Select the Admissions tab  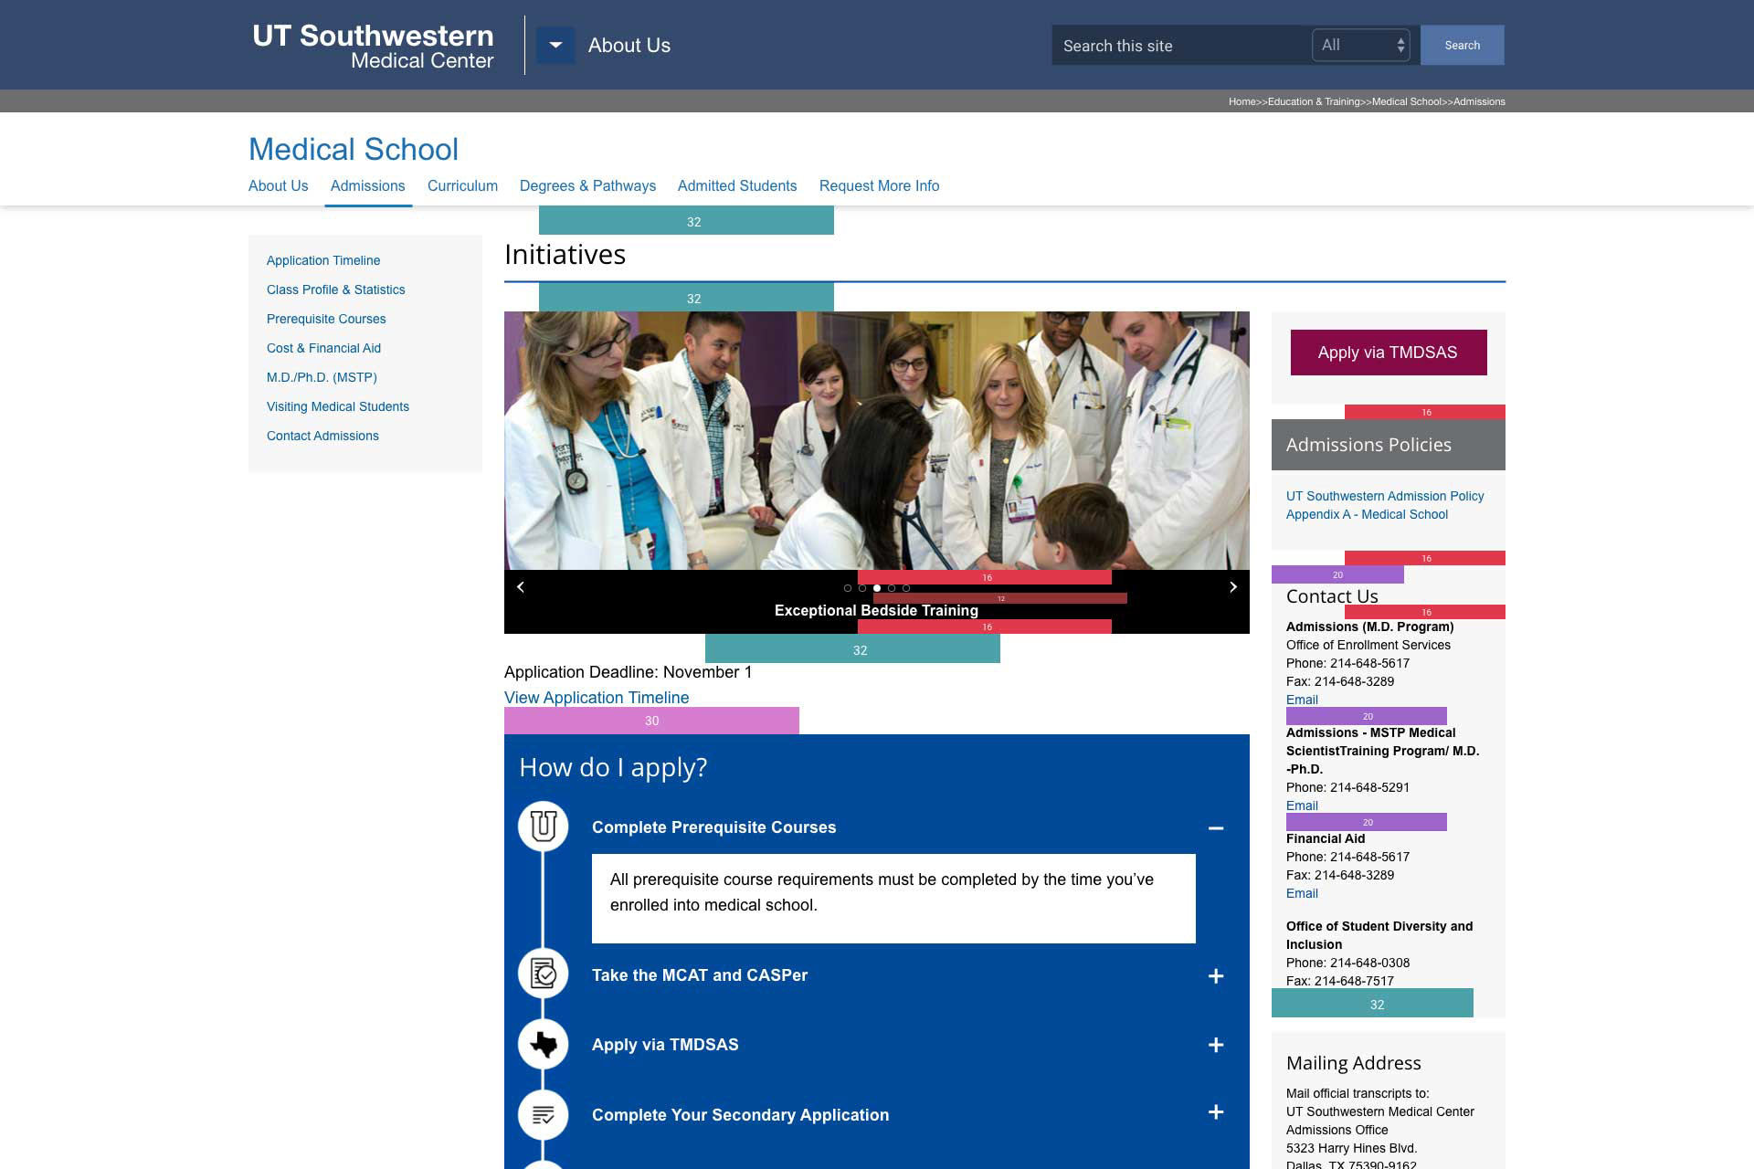(368, 186)
